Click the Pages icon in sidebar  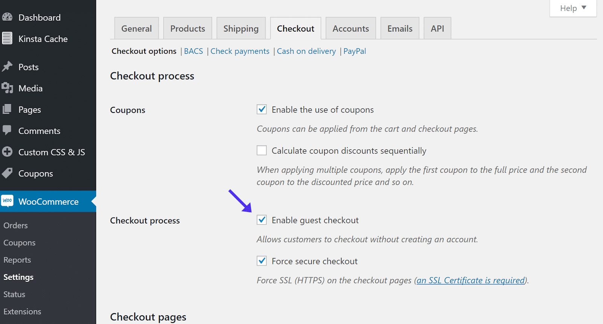7,110
